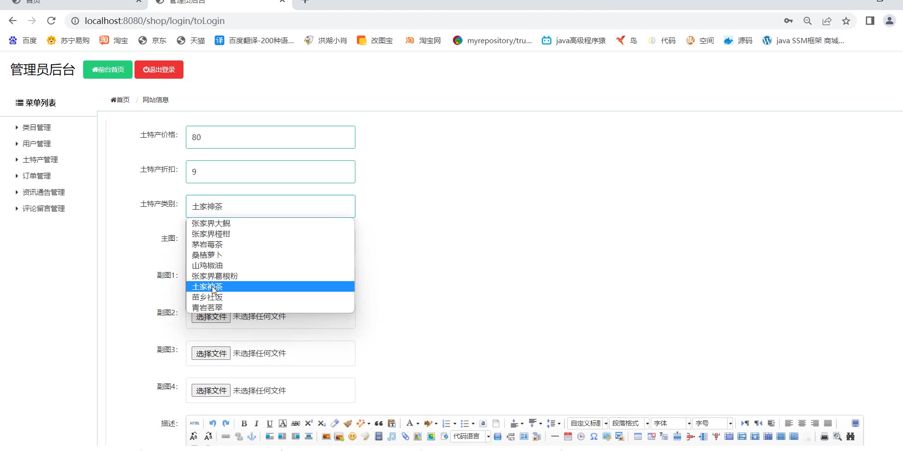Screen dimensions: 903x451
Task: Insert a video with the film icon
Action: (378, 437)
